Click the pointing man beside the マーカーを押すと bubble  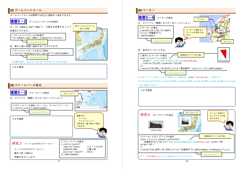229,126
